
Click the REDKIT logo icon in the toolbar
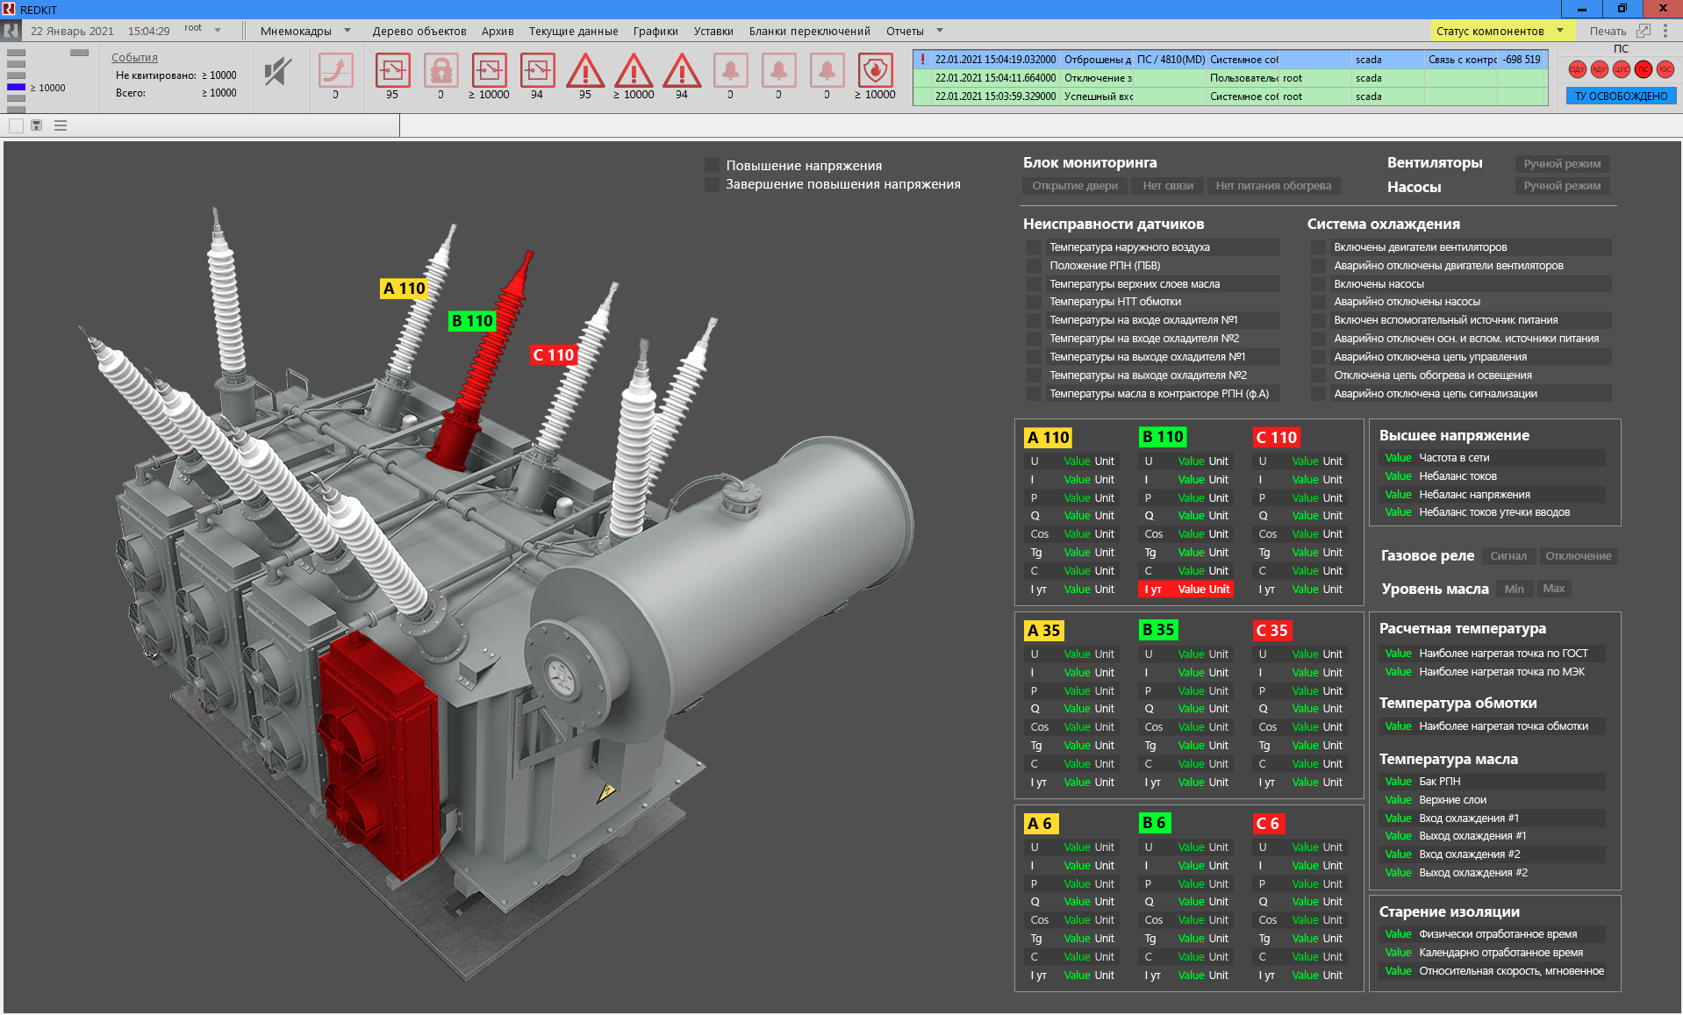click(11, 31)
